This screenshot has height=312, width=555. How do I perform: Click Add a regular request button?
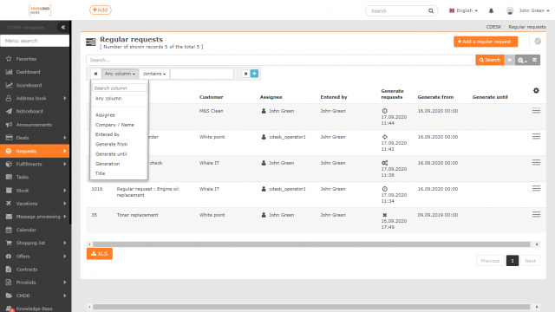[486, 42]
